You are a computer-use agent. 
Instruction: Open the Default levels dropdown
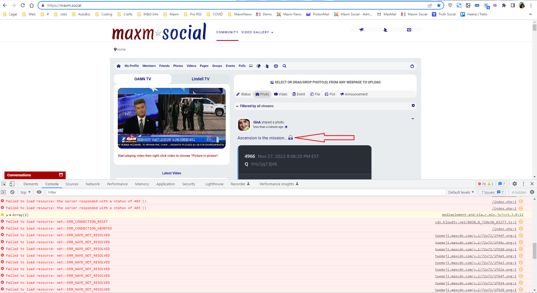pos(461,192)
